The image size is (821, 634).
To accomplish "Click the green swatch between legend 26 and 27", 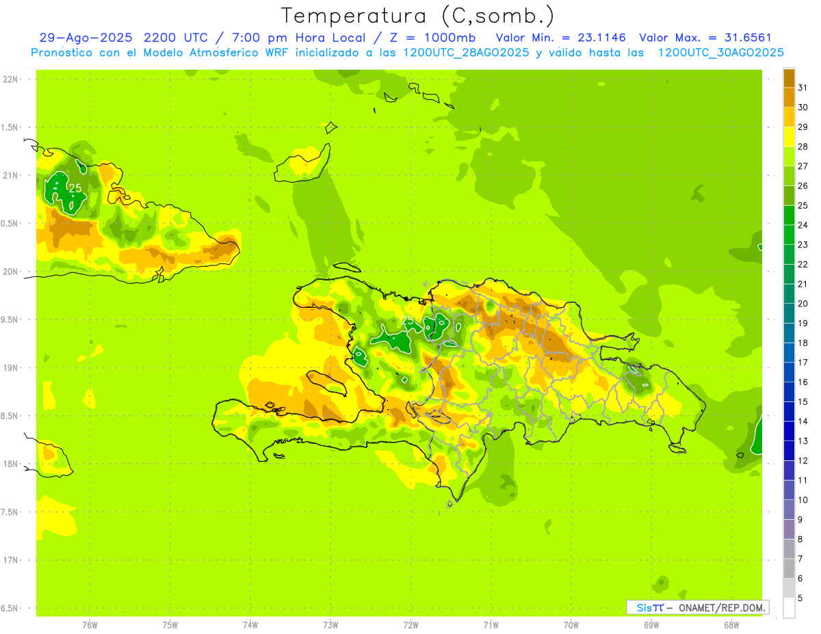I will pos(789,176).
